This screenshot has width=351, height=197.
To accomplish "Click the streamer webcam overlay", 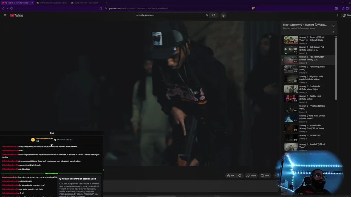I will click(309, 174).
